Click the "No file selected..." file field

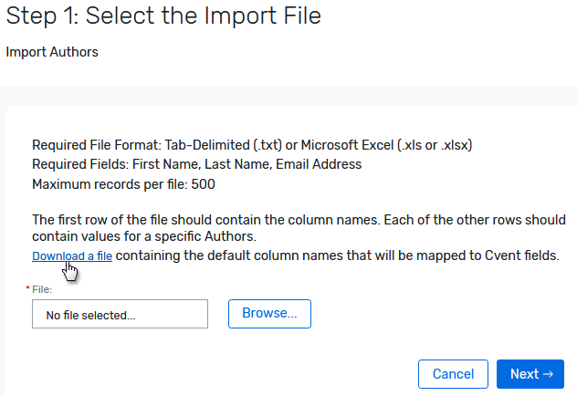click(x=120, y=315)
